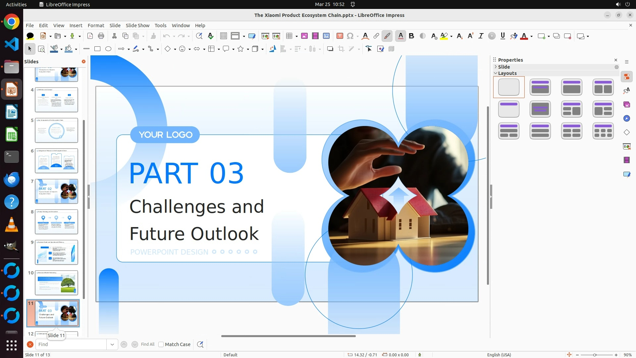Open the Navigator sidebar compass icon

point(626,118)
